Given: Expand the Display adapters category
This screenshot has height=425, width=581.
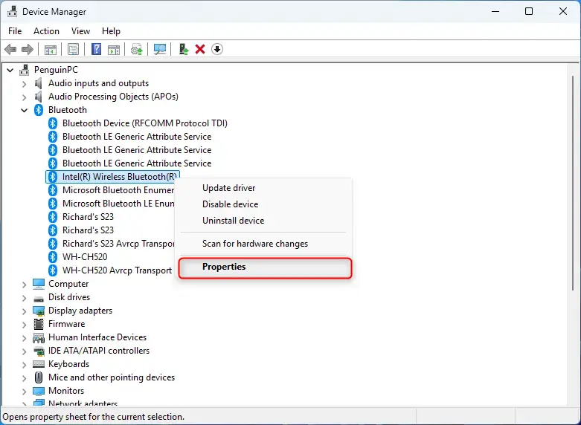Looking at the screenshot, I should (24, 311).
